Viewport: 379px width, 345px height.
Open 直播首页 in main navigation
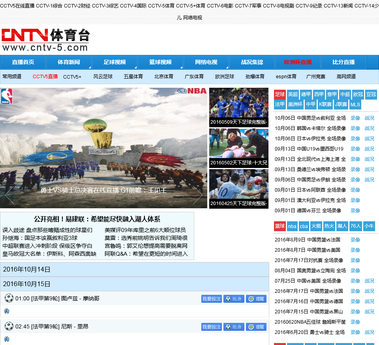pos(23,62)
